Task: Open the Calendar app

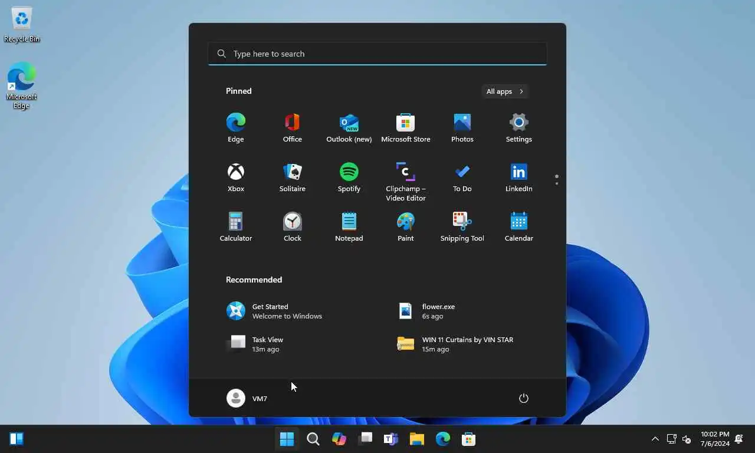Action: coord(518,227)
